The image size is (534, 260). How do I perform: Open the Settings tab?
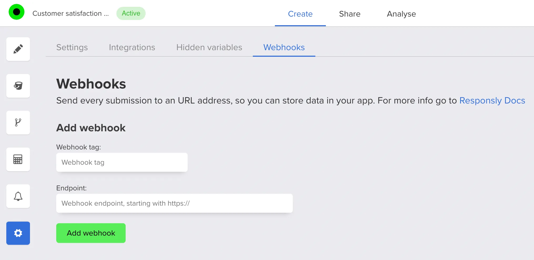click(x=72, y=48)
